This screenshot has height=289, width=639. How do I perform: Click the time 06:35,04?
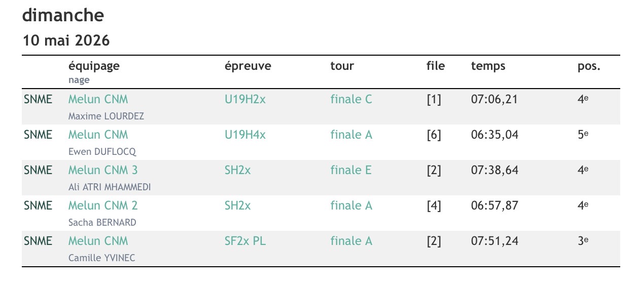pos(494,135)
